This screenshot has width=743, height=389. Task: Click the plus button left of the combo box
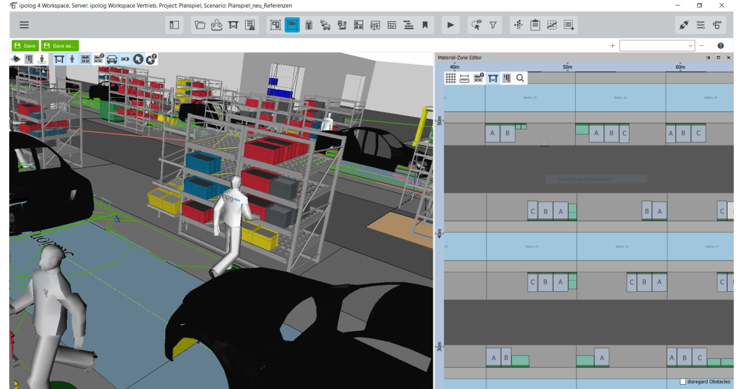(613, 46)
